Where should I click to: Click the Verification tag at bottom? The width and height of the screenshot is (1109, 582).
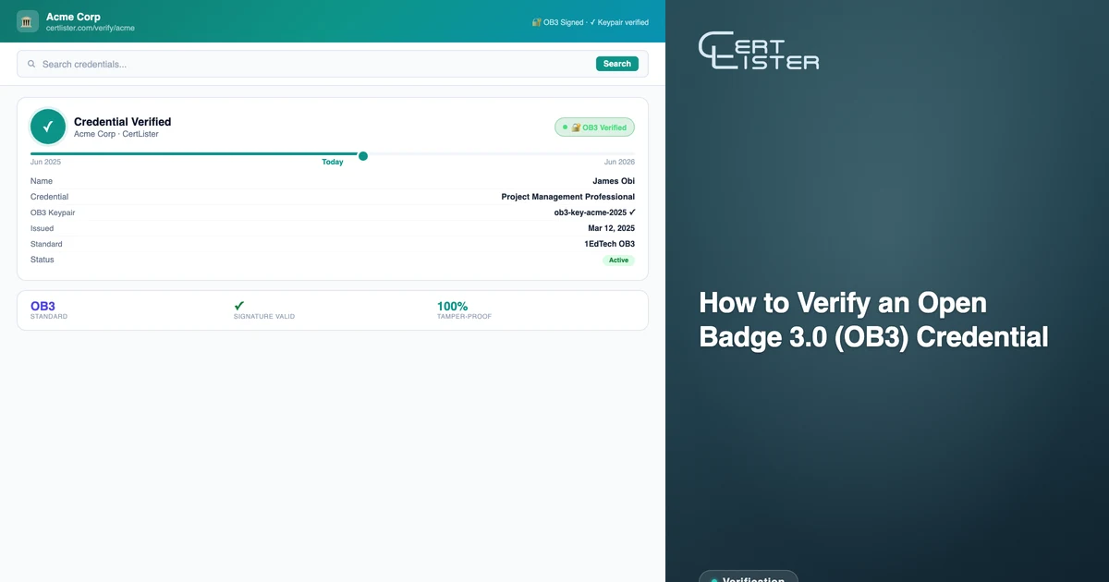pyautogui.click(x=748, y=578)
